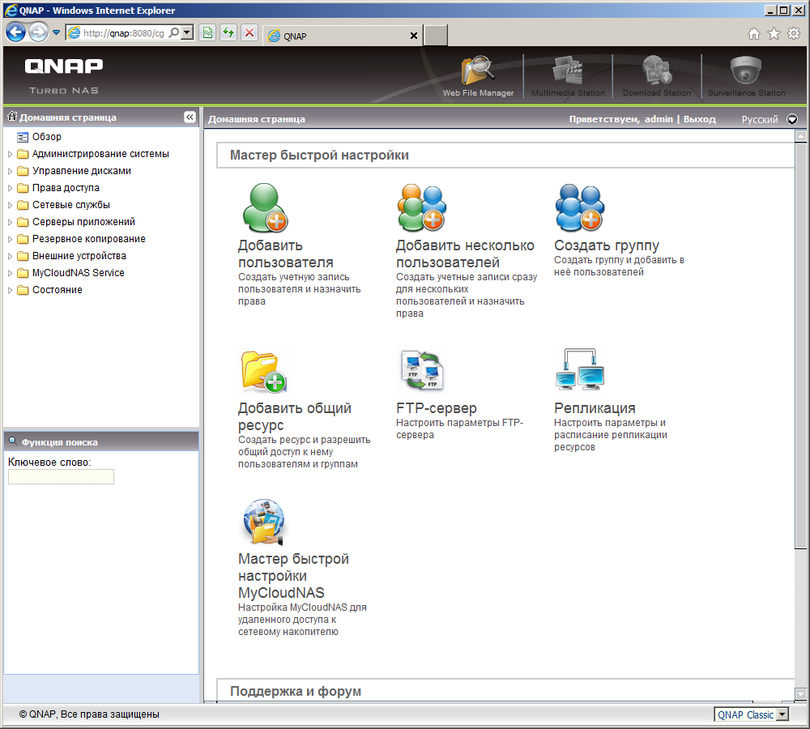Open Добавить пользователя link

coord(285,254)
